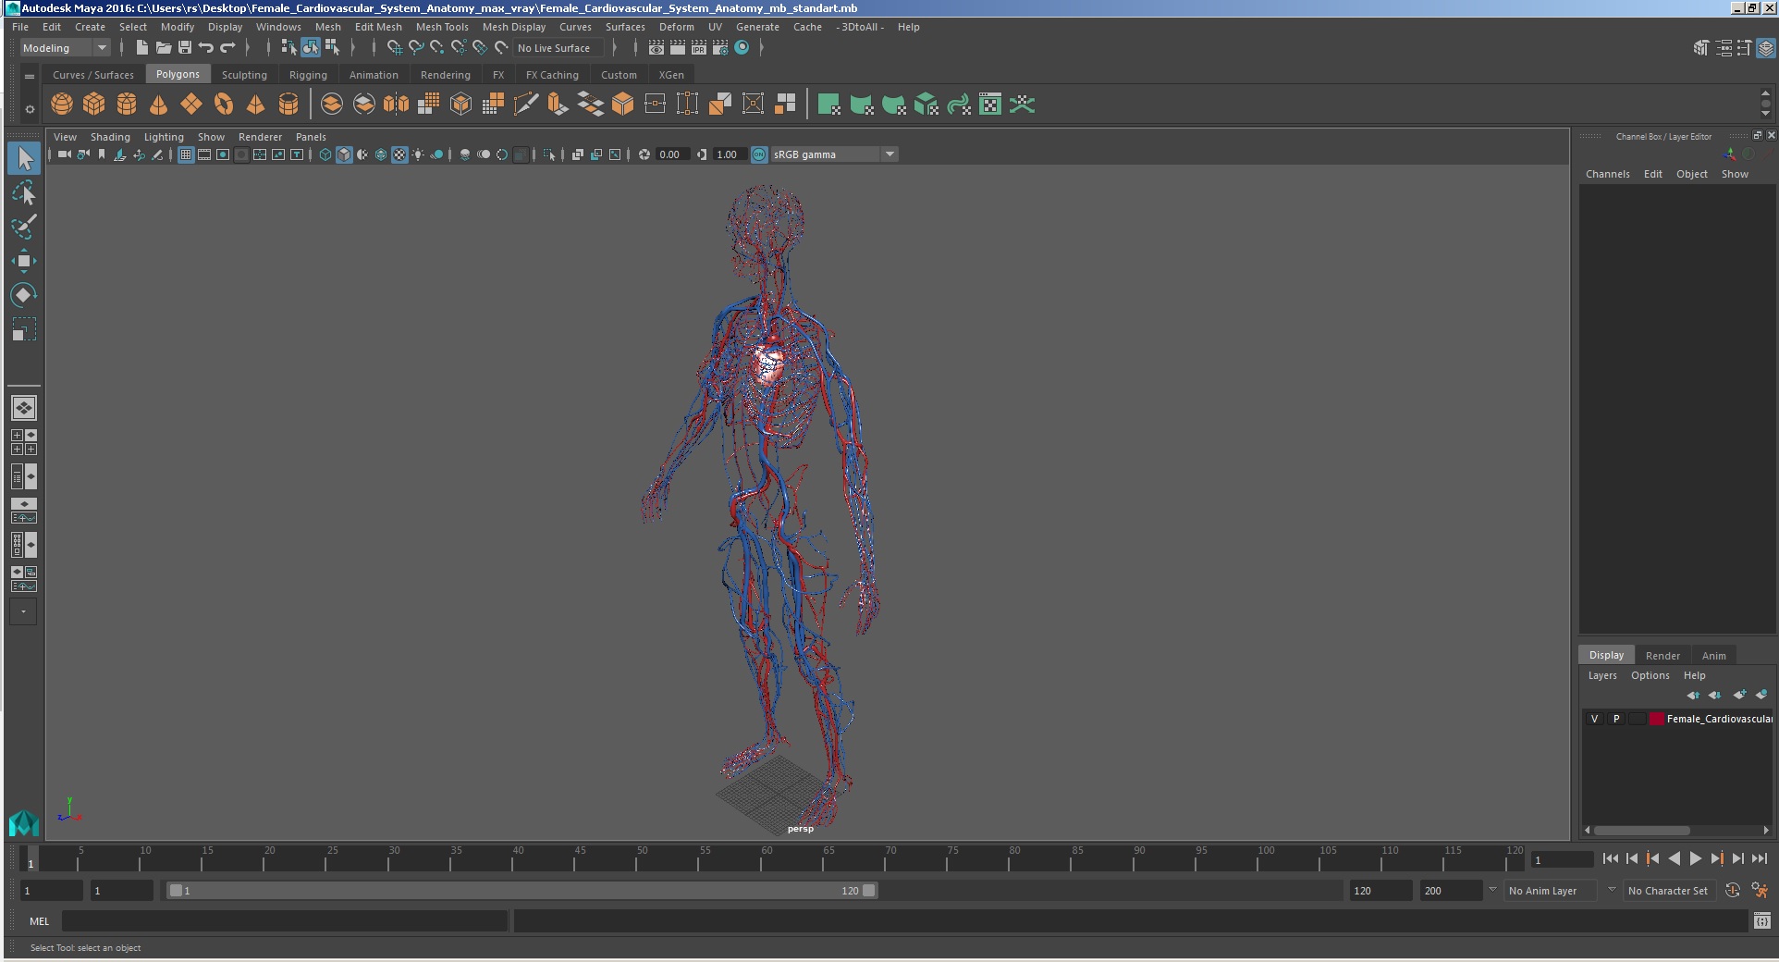Switch to four-view layout
Viewport: 1779px width, 962px height.
(24, 442)
